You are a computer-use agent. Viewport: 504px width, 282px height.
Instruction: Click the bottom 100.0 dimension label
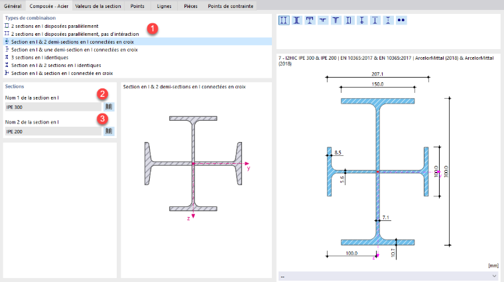(x=351, y=253)
